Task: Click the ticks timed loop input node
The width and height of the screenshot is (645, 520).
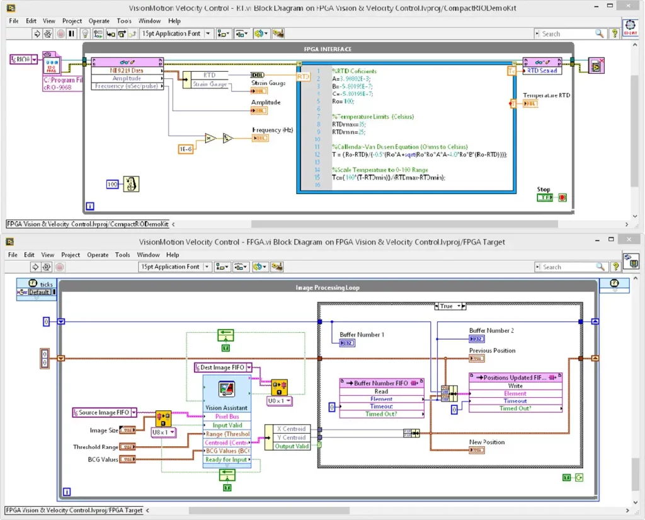Action: [x=37, y=289]
